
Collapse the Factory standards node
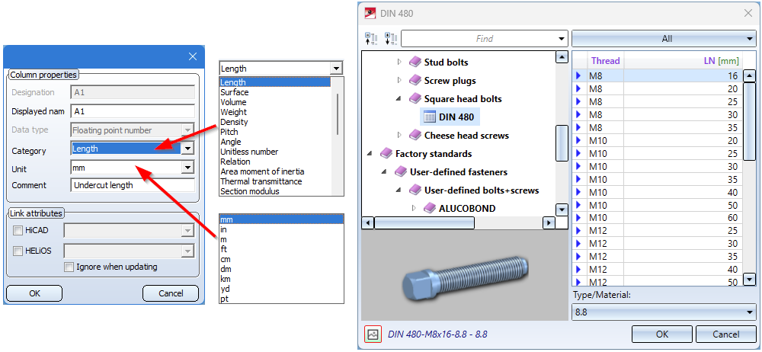370,154
